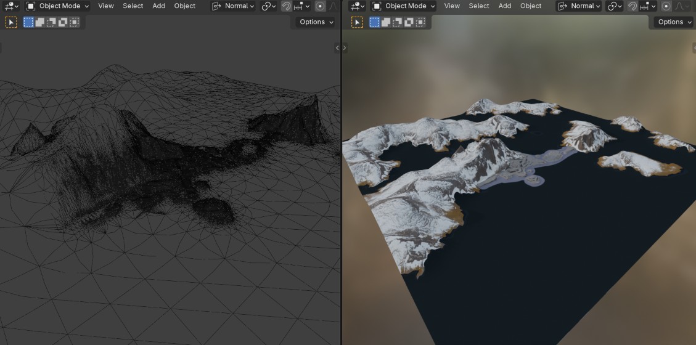
Task: Choose Subtract Selection mode in the wireframe viewport
Action: click(52, 22)
